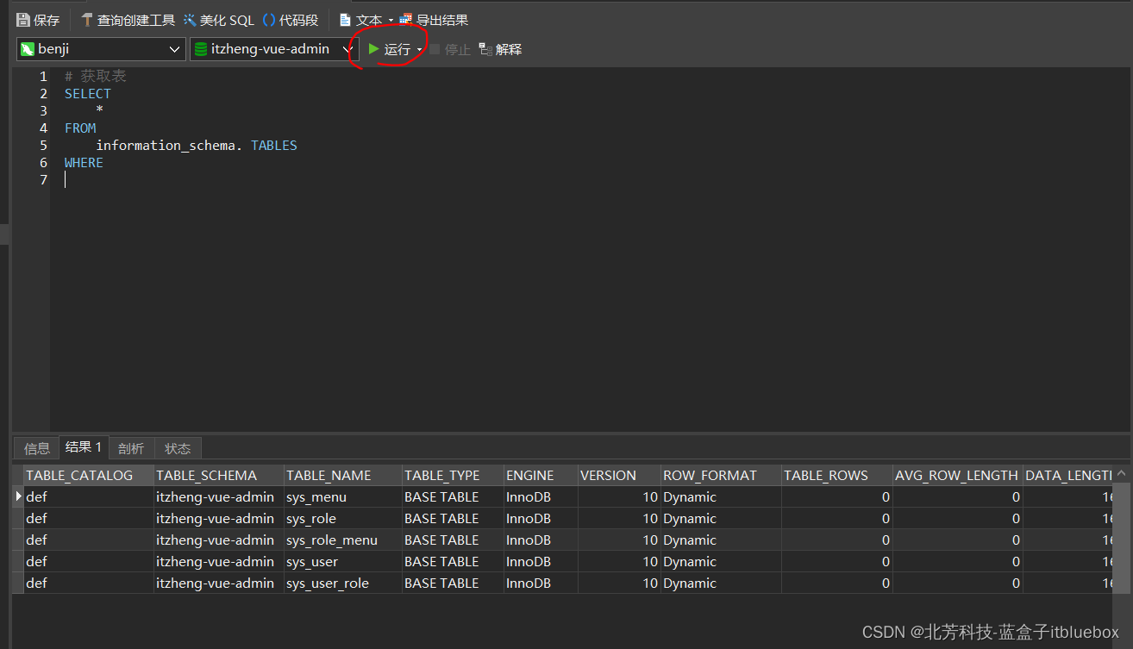This screenshot has height=649, width=1133.
Task: Select the sys_role_menu table name cell
Action: point(343,540)
